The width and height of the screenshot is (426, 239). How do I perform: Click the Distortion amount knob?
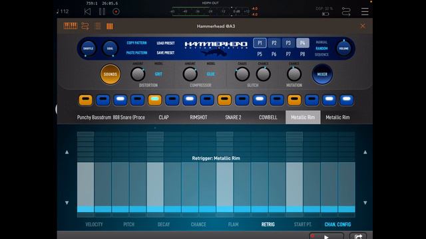(x=138, y=74)
